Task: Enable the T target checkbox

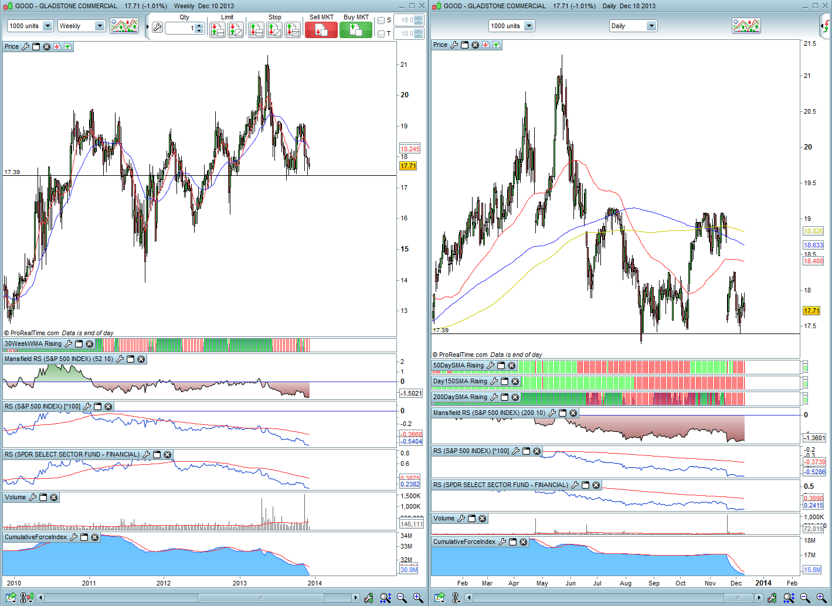Action: tap(381, 34)
